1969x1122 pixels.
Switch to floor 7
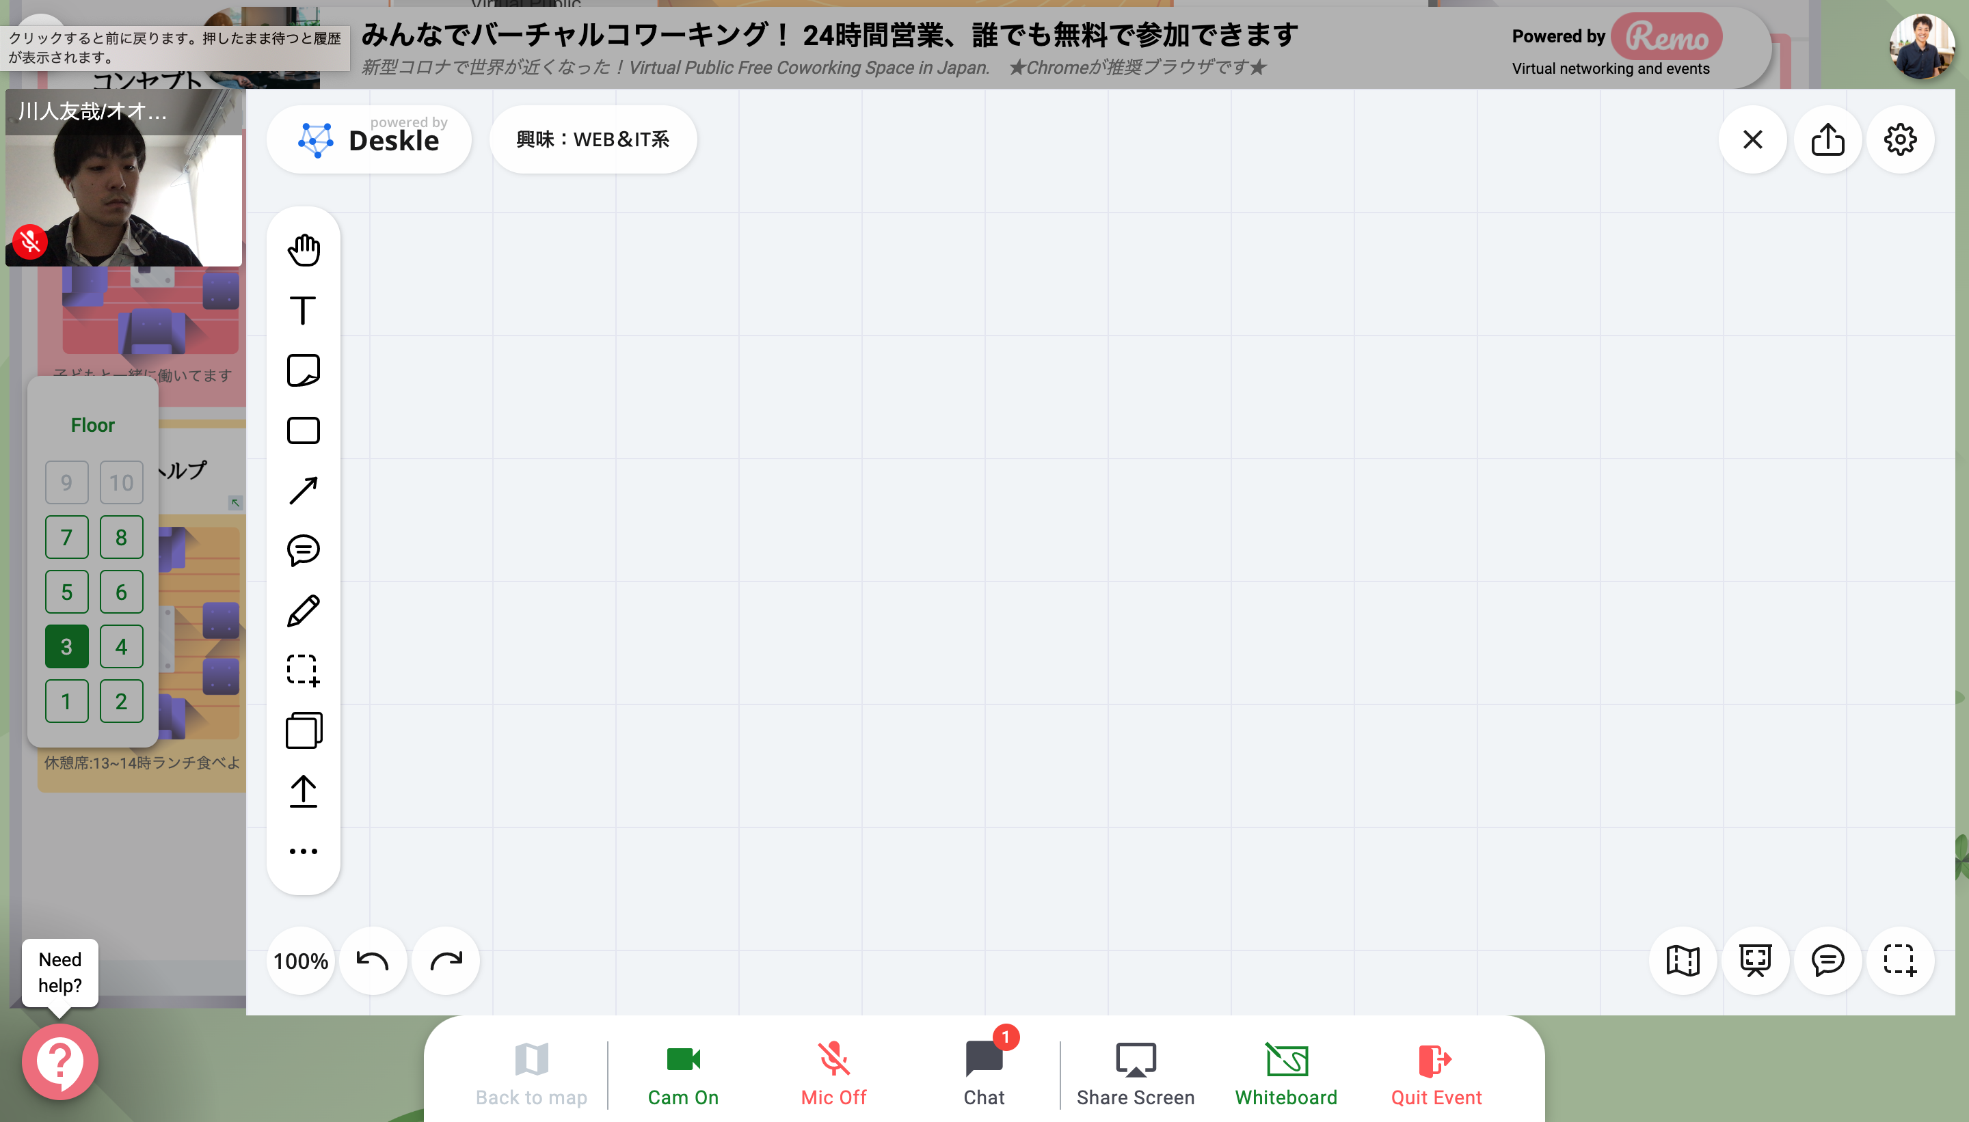coord(66,537)
